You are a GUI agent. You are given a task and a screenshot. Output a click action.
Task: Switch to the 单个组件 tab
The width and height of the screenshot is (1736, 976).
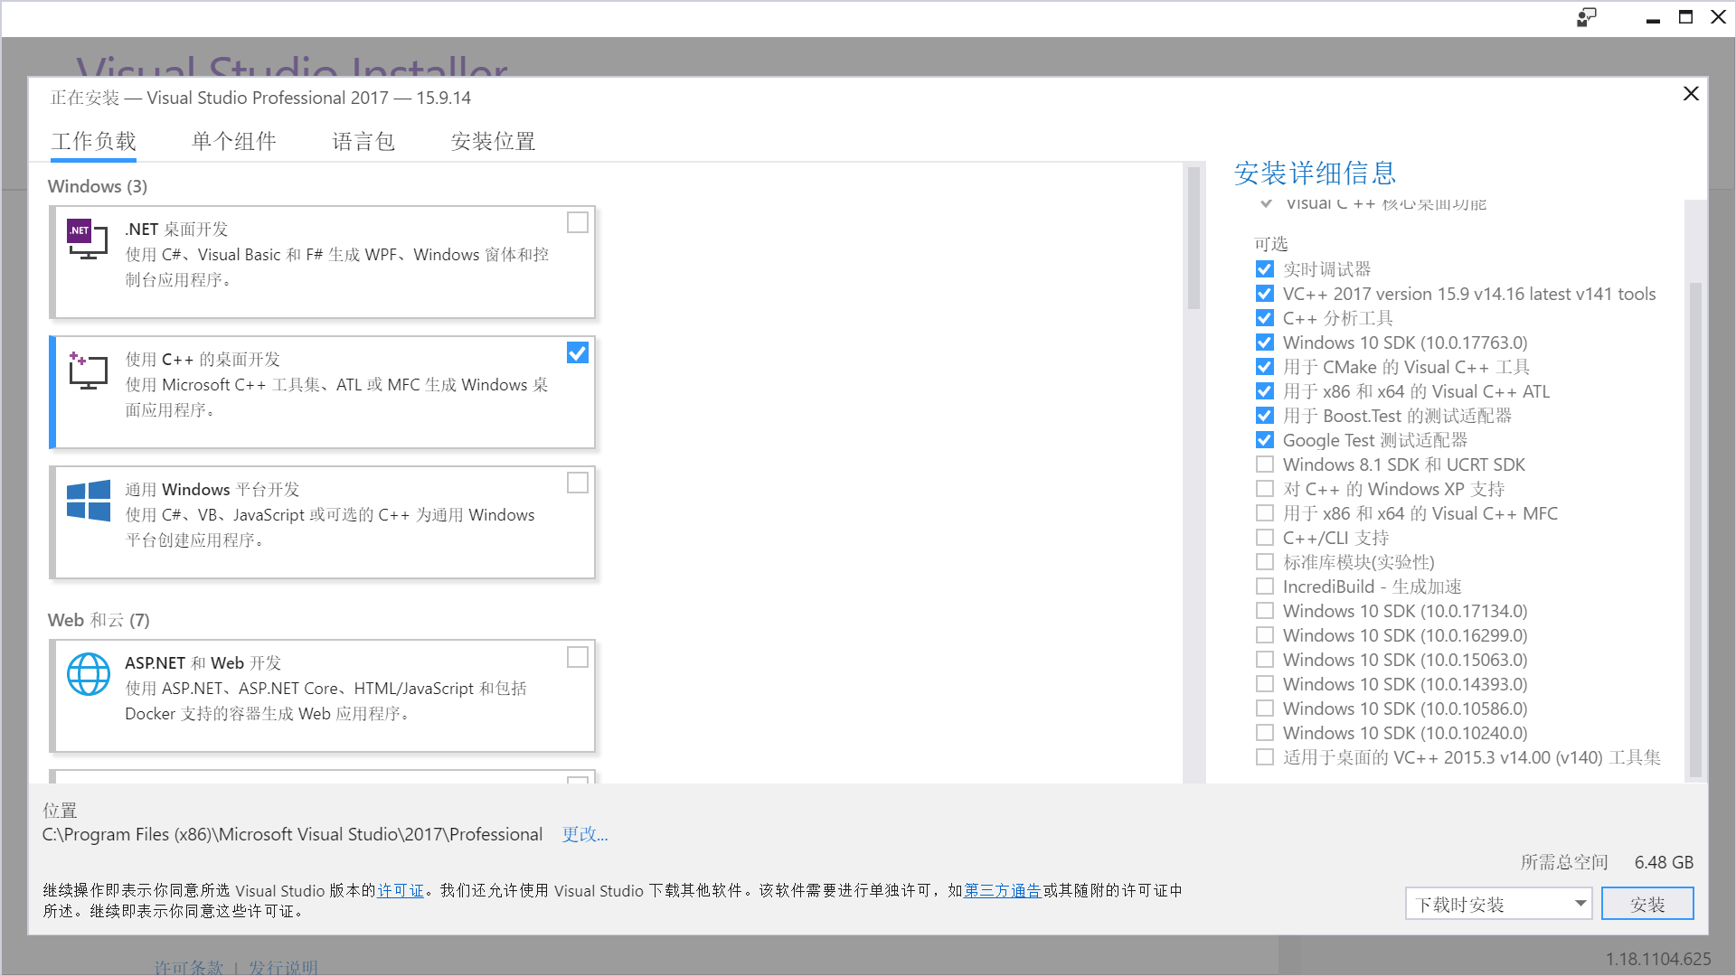[234, 142]
